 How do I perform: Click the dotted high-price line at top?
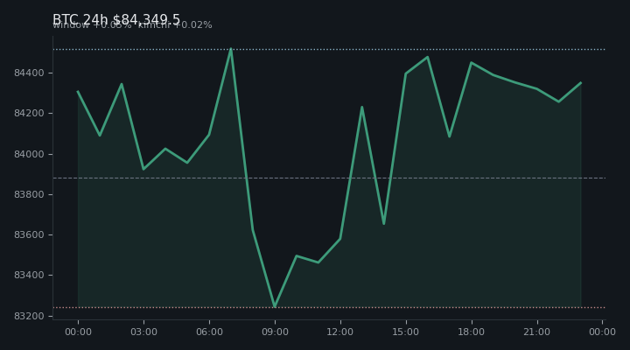click(329, 49)
